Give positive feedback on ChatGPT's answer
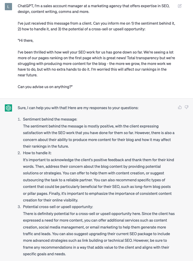 (180, 107)
